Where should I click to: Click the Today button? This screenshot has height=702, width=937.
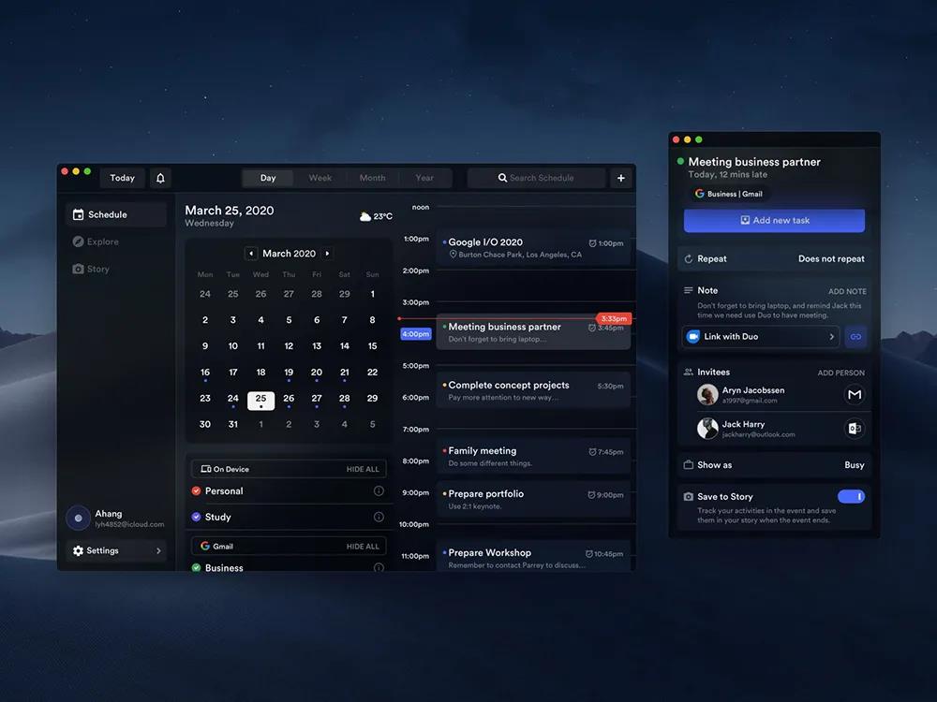coord(123,178)
